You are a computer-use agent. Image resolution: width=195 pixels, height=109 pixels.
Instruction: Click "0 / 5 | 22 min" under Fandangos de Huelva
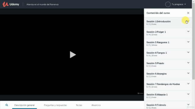[x=152, y=87]
